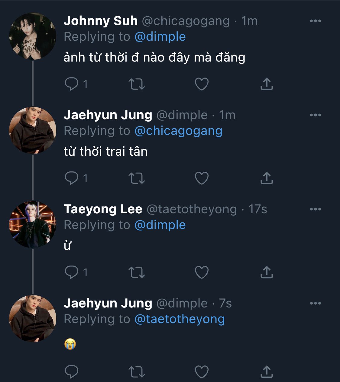Share Jaehyun's crying emoji tweet
340x382 pixels.
tap(267, 372)
